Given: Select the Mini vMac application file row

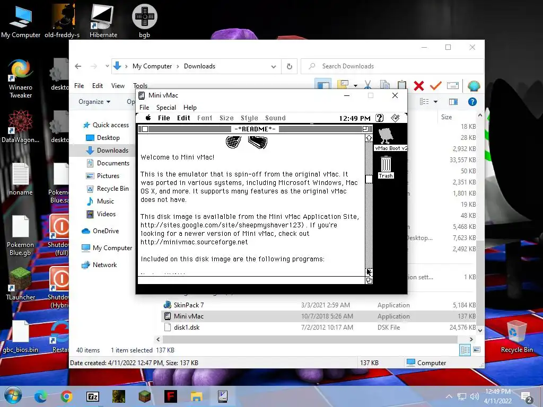Looking at the screenshot, I should click(319, 316).
